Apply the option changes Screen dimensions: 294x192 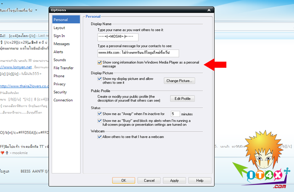click(x=174, y=180)
